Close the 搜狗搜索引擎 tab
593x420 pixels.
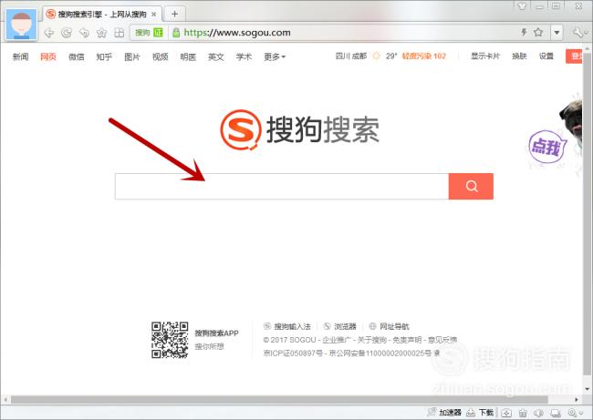(154, 15)
